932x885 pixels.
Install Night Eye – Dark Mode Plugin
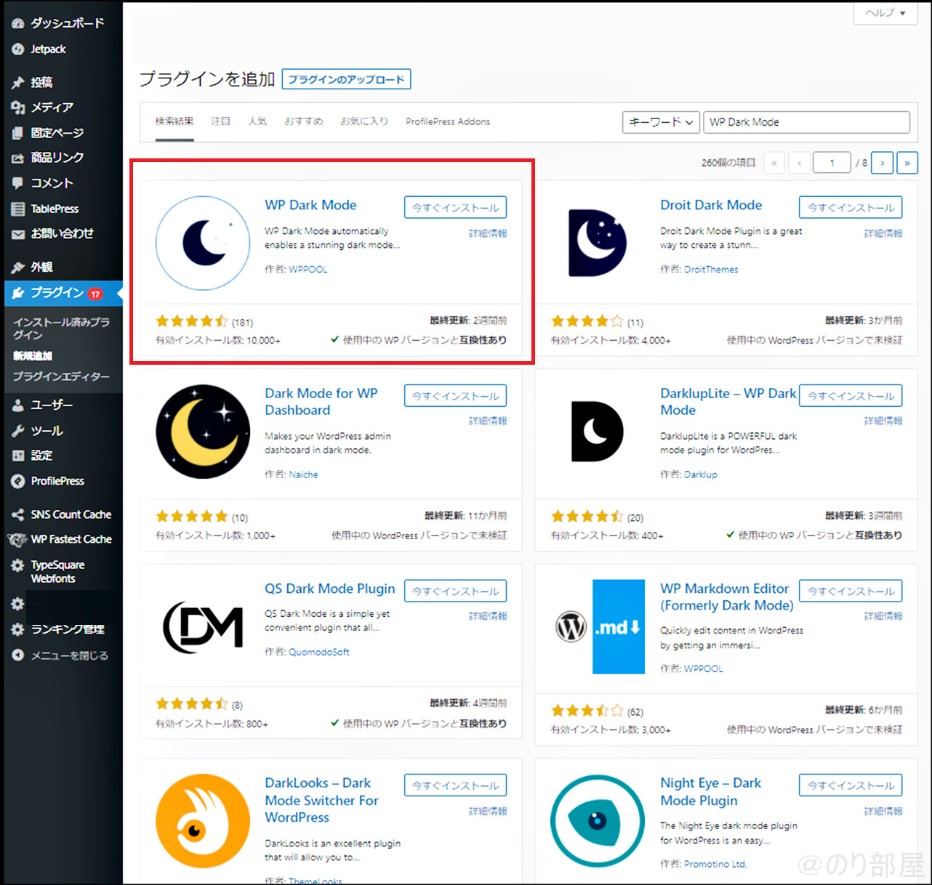[x=851, y=785]
